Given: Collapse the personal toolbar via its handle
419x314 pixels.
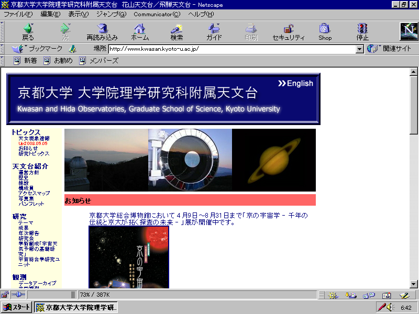Looking at the screenshot, I should pyautogui.click(x=2, y=61).
